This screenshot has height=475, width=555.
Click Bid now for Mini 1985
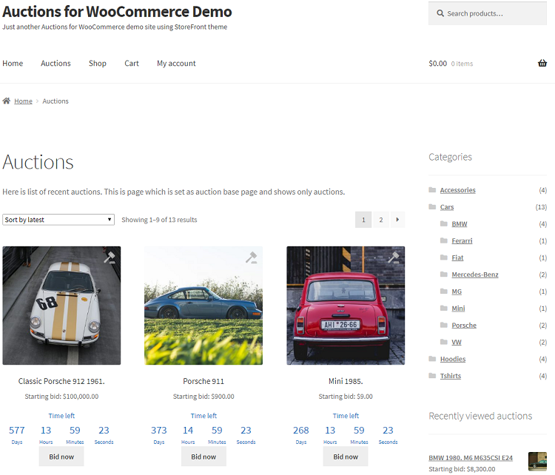[x=346, y=457]
